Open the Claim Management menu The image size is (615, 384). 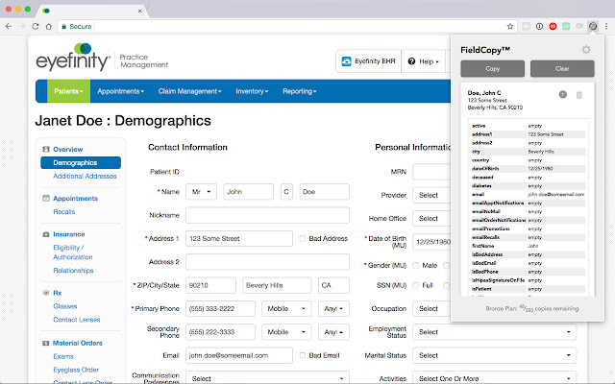190,91
